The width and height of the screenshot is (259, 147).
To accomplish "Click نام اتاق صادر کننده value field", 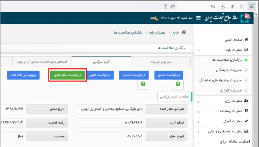I will [x=111, y=109].
